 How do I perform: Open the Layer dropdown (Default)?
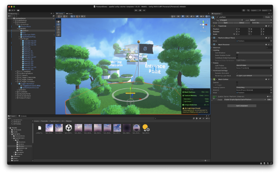click(x=260, y=20)
